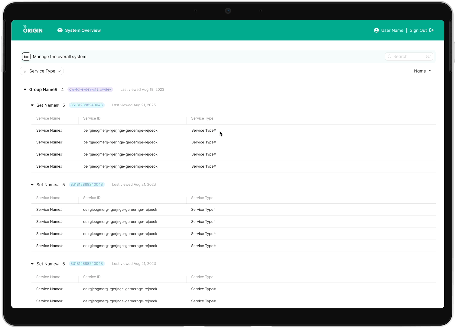Collapse the second Set Name# section
The width and height of the screenshot is (456, 328).
click(x=32, y=185)
